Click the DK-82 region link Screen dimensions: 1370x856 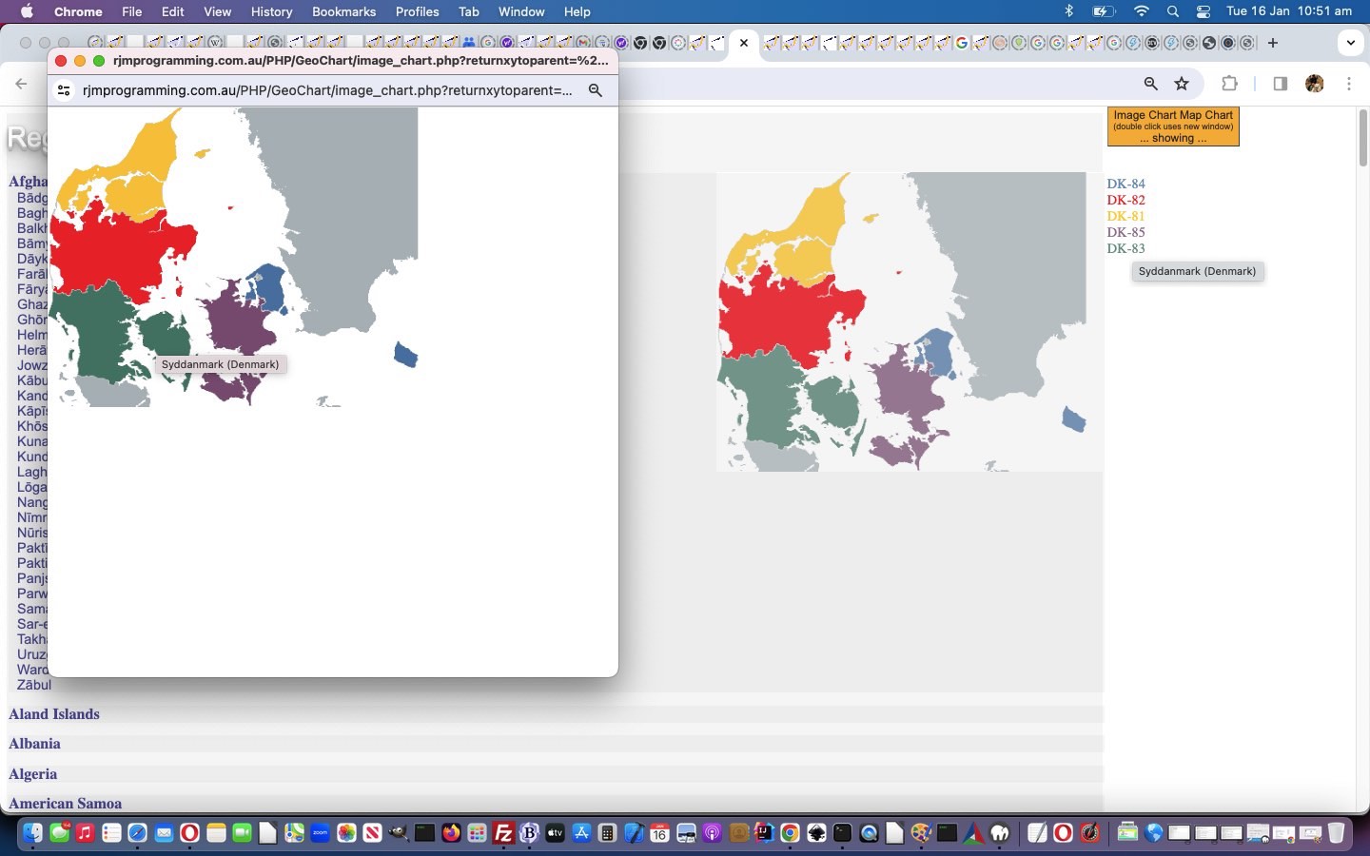click(1125, 200)
